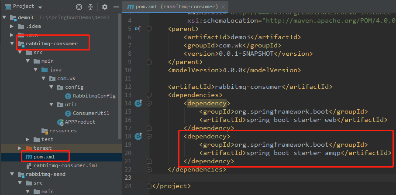Place cursor on empty line 23
The height and width of the screenshot is (195, 396).
(x=273, y=178)
